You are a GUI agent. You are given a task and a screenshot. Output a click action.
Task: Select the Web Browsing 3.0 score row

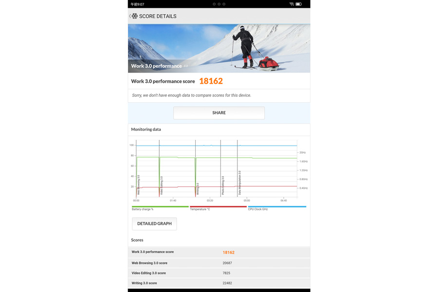[x=219, y=263]
